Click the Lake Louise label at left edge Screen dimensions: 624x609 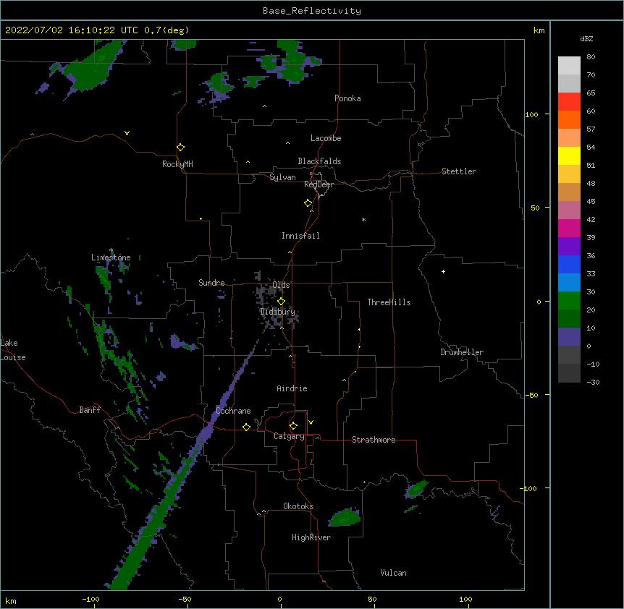[13, 350]
